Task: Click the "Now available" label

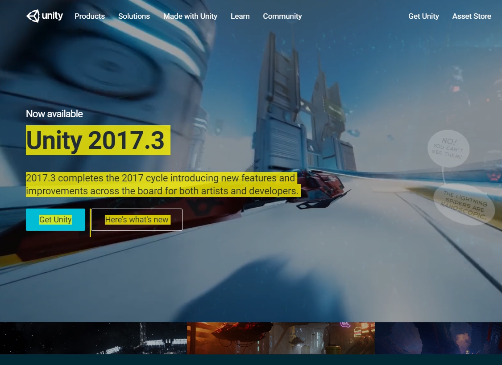Action: [54, 114]
